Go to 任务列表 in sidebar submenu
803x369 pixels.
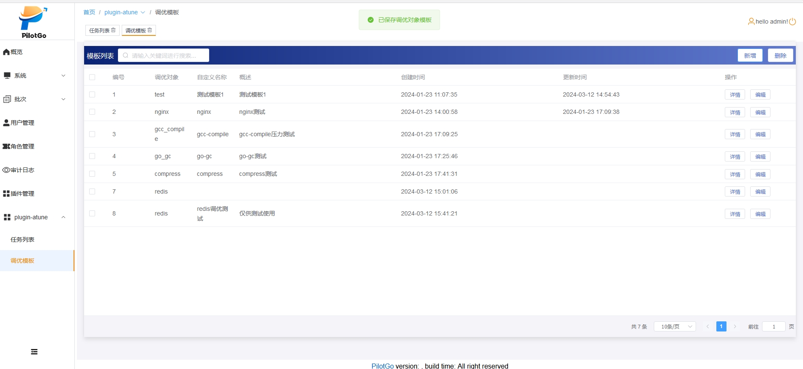[22, 240]
